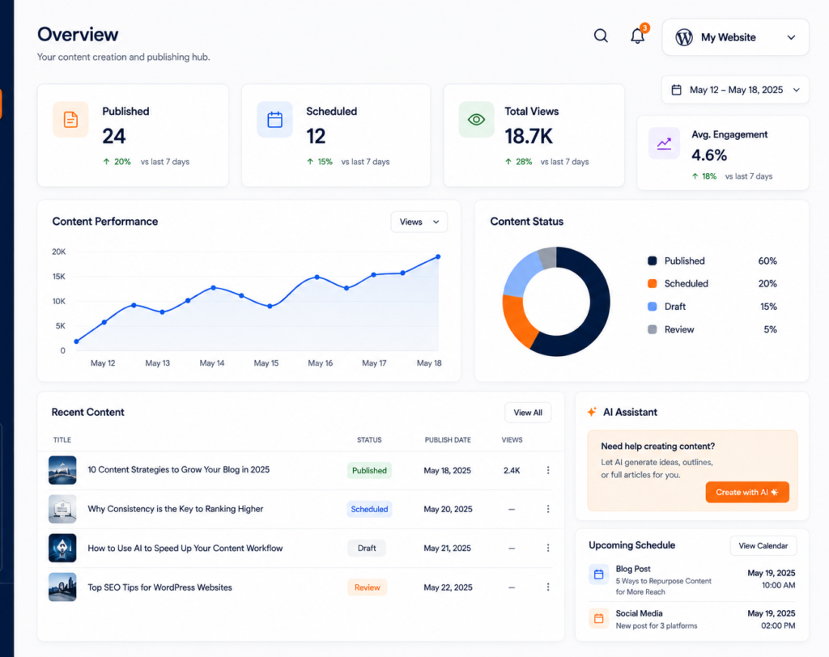Image resolution: width=829 pixels, height=657 pixels.
Task: Open options menu for Draft row
Action: point(548,548)
